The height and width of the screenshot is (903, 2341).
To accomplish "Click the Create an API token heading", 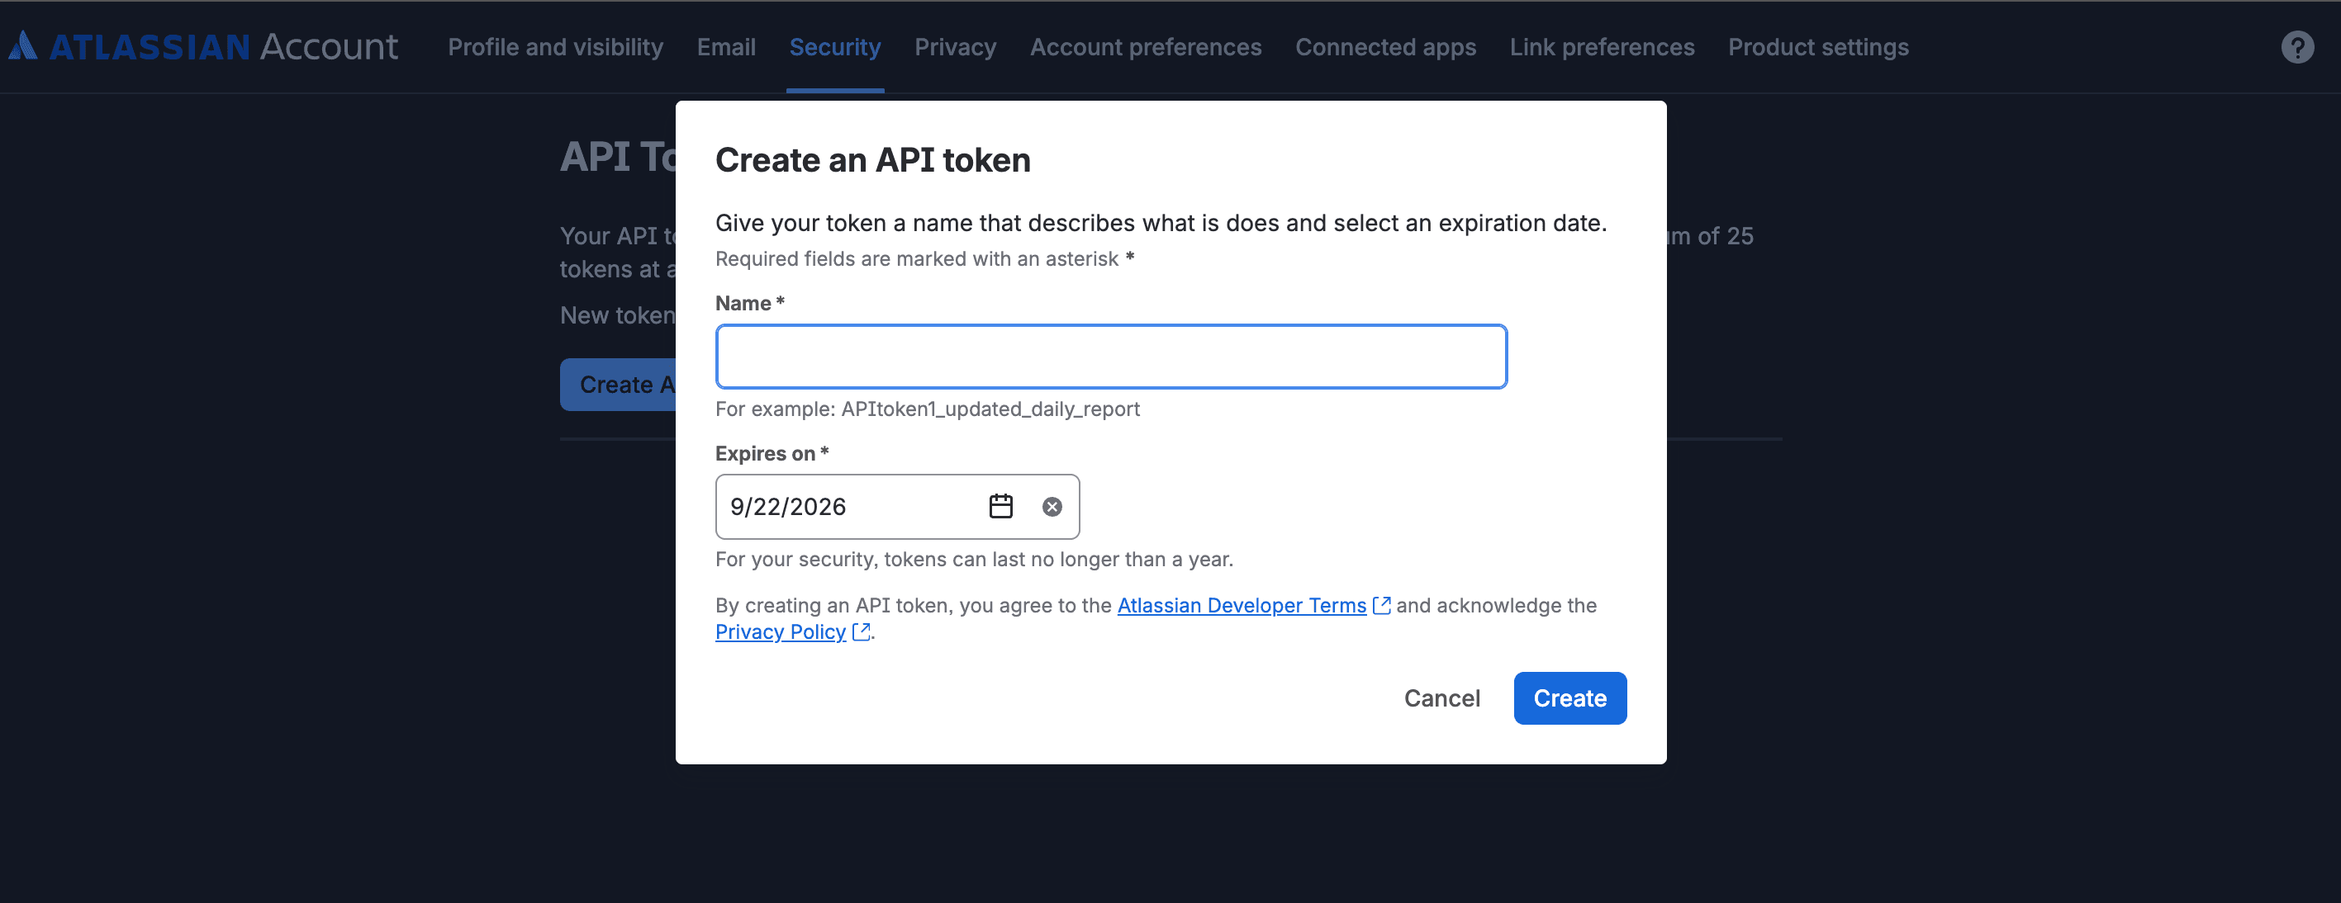I will pos(872,160).
